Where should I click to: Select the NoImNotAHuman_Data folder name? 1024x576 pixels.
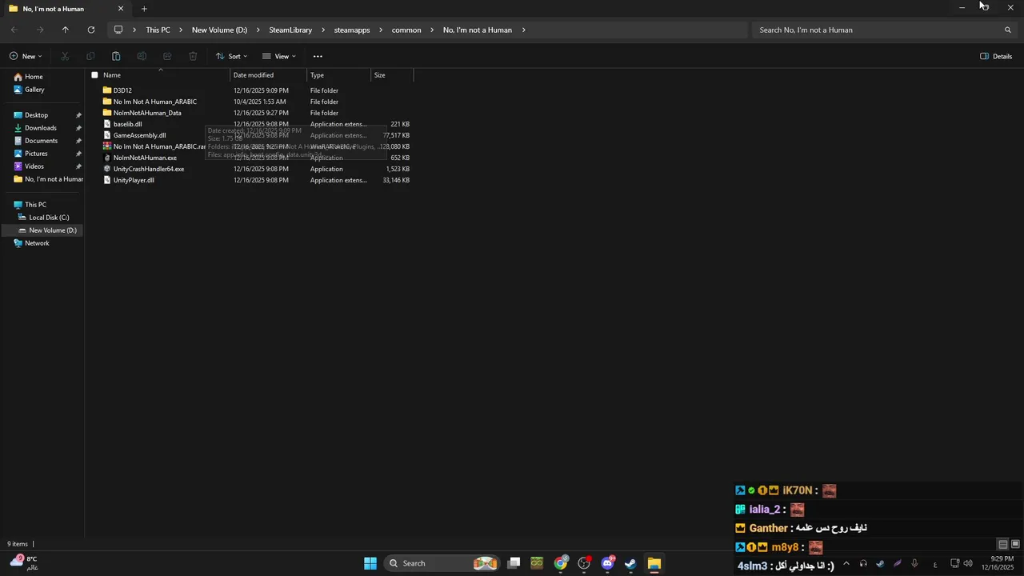[147, 113]
